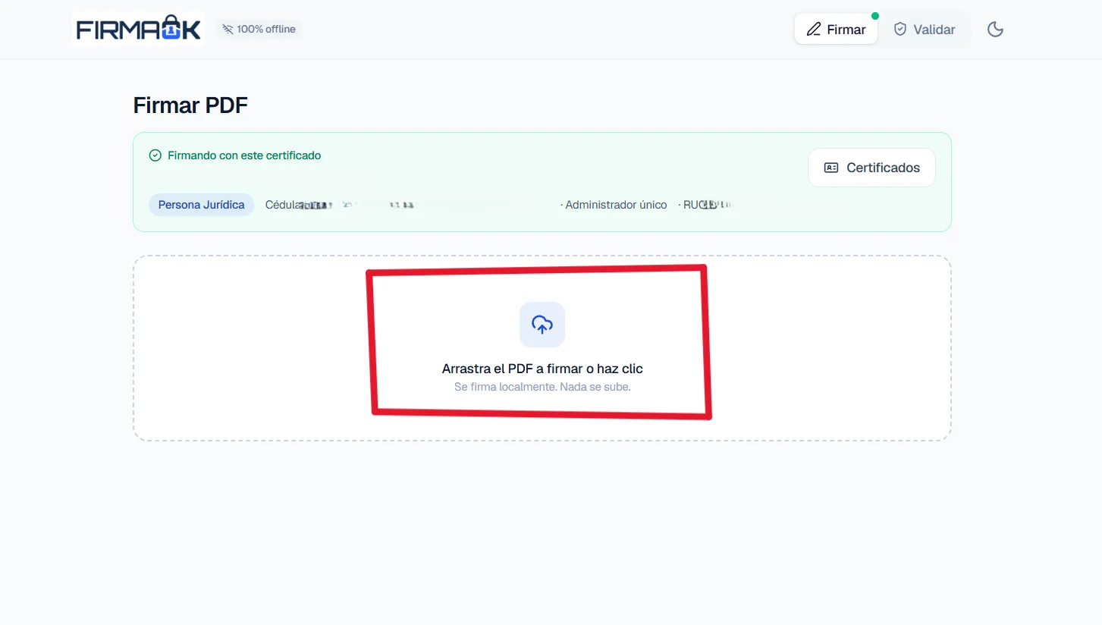Click the FIRMAOK logo
The width and height of the screenshot is (1102, 625).
(138, 30)
